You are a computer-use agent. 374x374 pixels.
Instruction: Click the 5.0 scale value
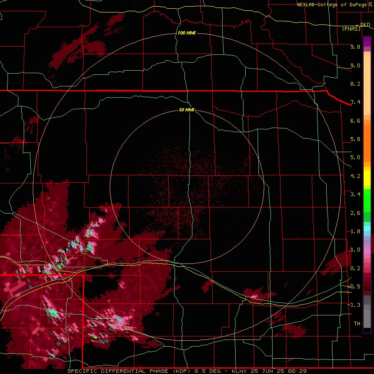(355, 157)
